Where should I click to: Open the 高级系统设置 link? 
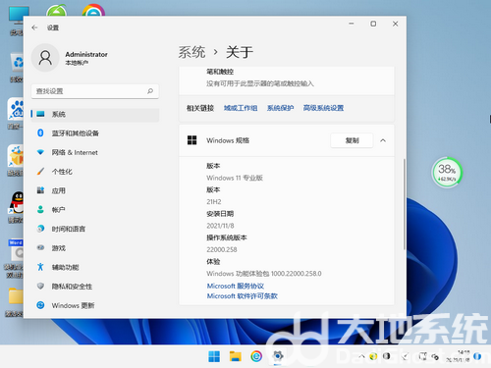point(323,108)
